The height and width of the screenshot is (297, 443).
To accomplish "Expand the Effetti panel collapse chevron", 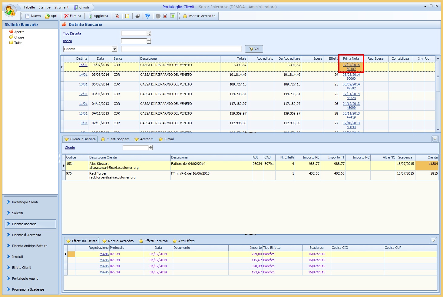I will [433, 241].
